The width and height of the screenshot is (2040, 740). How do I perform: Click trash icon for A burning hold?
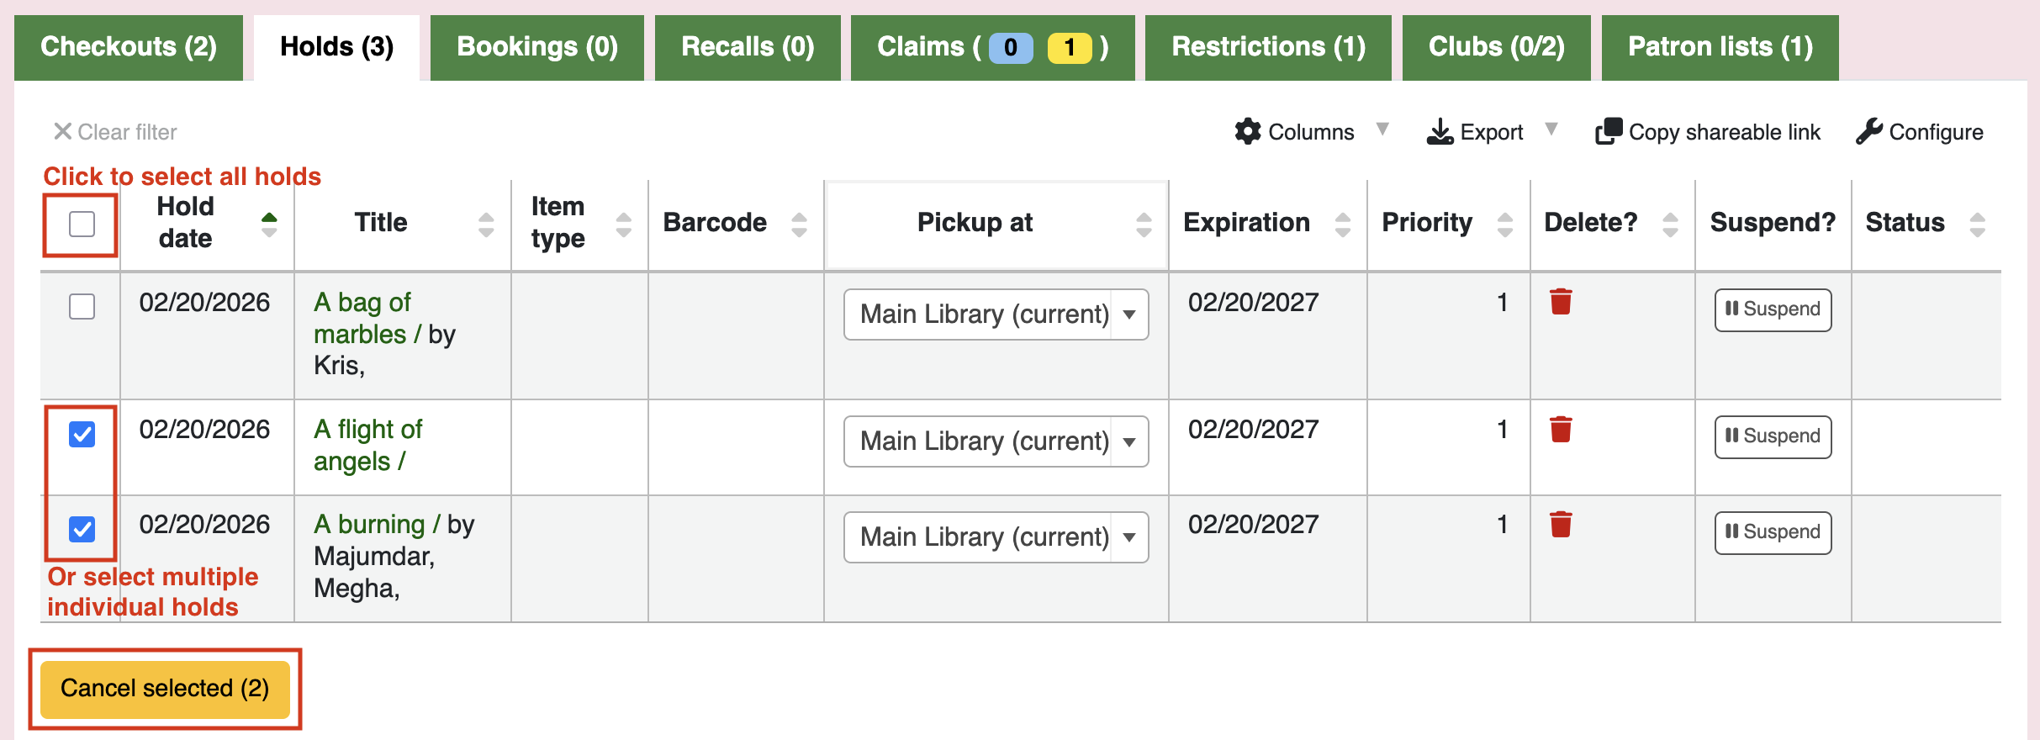point(1561,525)
